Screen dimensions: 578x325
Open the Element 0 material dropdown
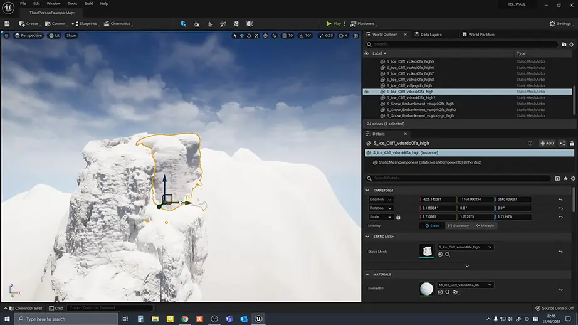465,285
